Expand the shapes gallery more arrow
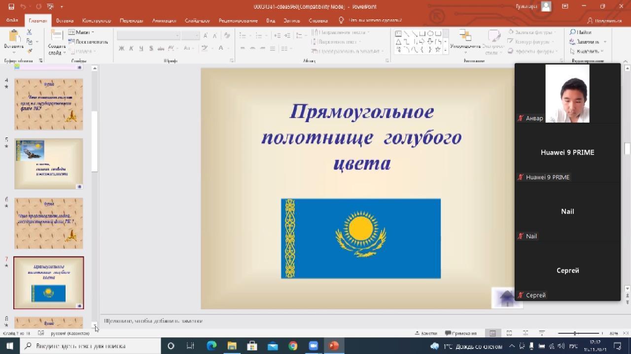This screenshot has width=631, height=354. 446,50
